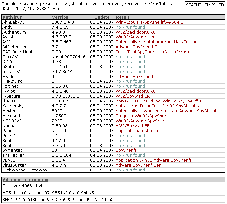Viewport: 227px width, 204px height.
Task: Click the scan result heading with spysheriff_downloader.exe
Action: (88, 6)
